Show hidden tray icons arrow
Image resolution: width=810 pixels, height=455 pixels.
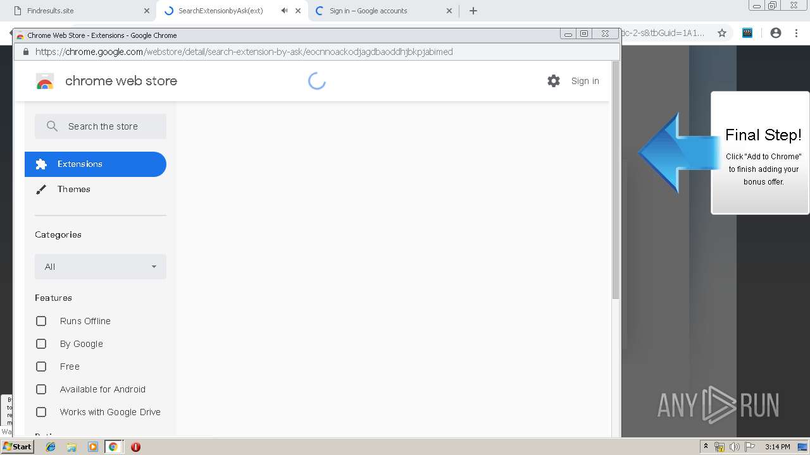coord(706,447)
